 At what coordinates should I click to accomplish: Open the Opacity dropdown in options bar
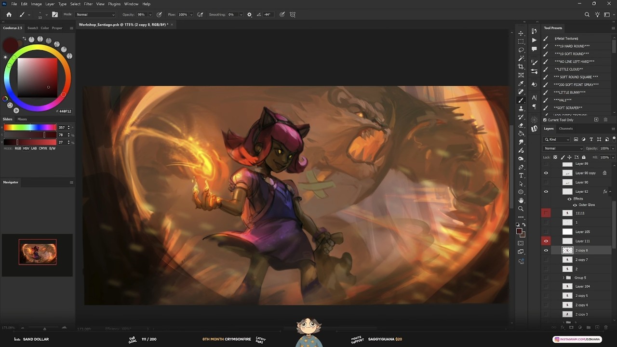[x=151, y=14]
